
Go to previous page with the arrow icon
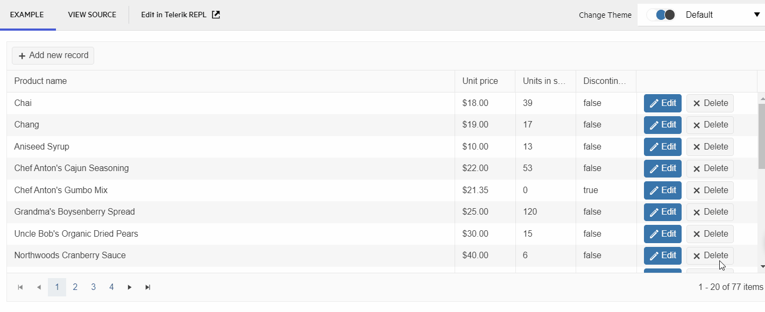[39, 287]
